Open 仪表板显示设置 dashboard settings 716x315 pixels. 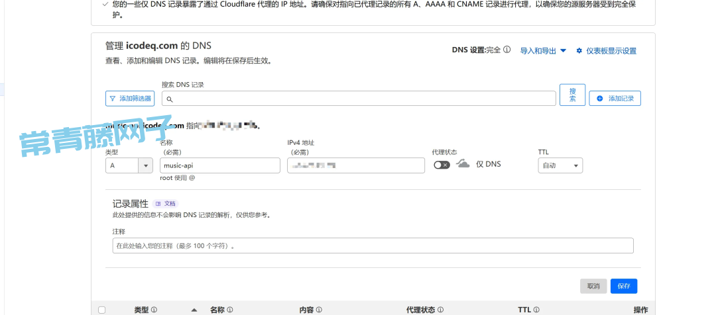(606, 50)
